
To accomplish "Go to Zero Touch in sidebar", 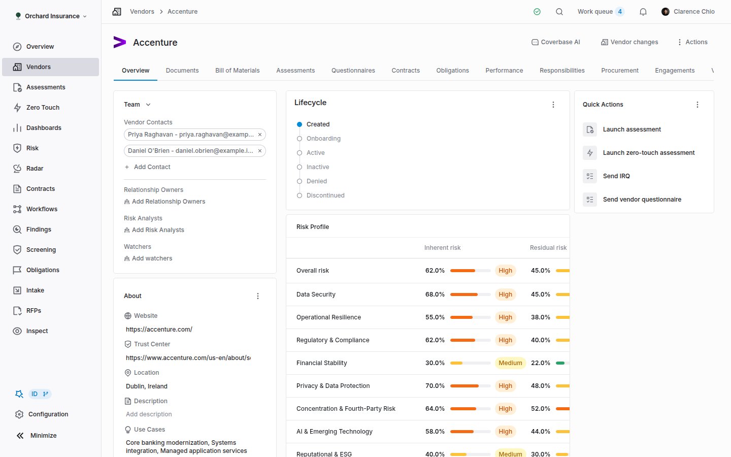I will click(x=50, y=108).
